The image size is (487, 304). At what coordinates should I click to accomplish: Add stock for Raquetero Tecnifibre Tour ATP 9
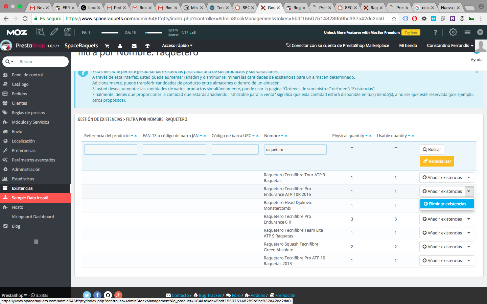pos(442,177)
